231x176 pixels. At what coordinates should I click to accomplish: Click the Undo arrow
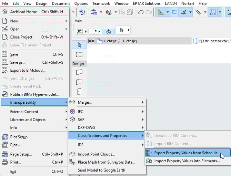[x=140, y=12]
